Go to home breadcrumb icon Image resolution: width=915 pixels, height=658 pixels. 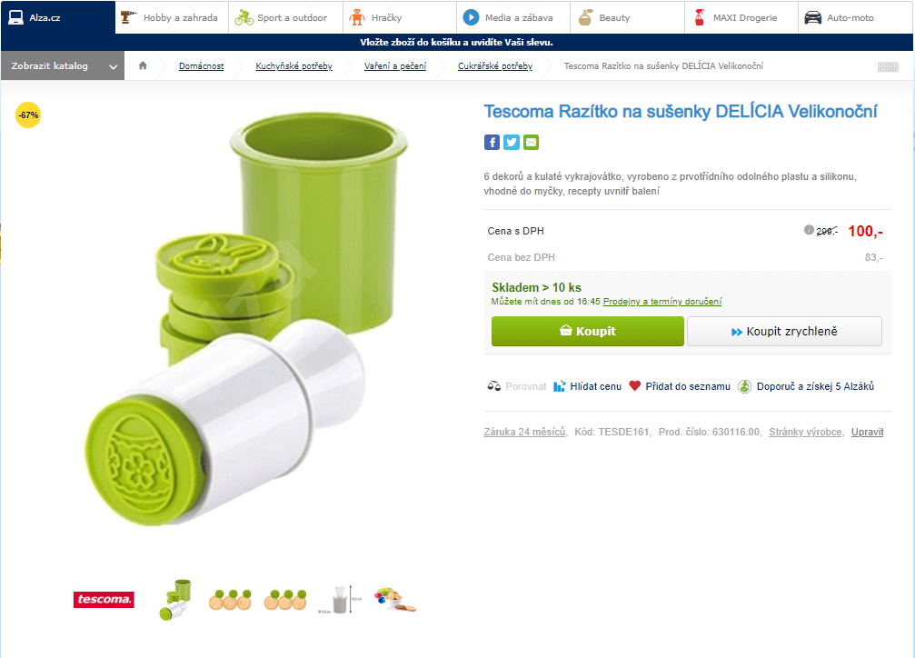pyautogui.click(x=143, y=65)
